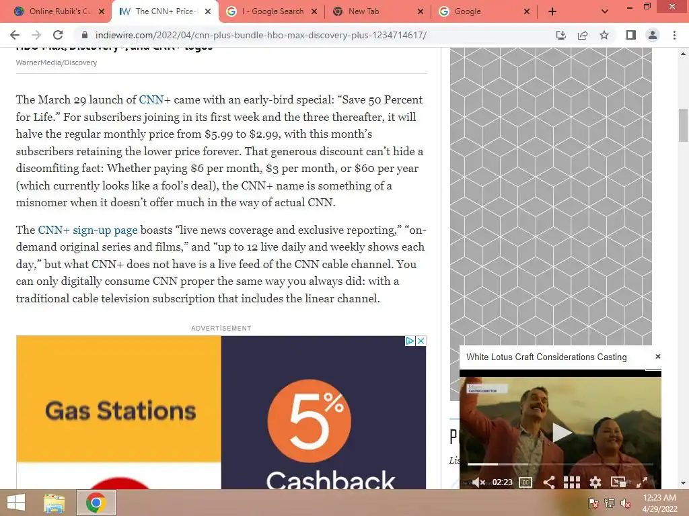Close the White Lotus floating video
689x516 pixels.
coord(658,356)
